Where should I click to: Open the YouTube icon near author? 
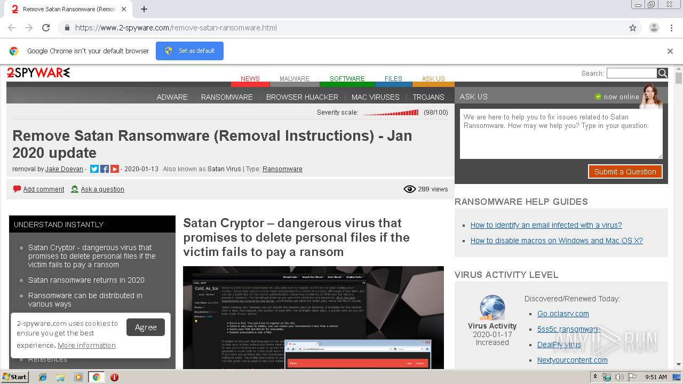pyautogui.click(x=115, y=169)
